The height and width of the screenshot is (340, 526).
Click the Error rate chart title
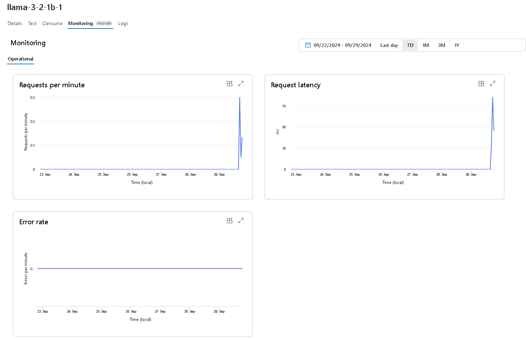point(34,222)
